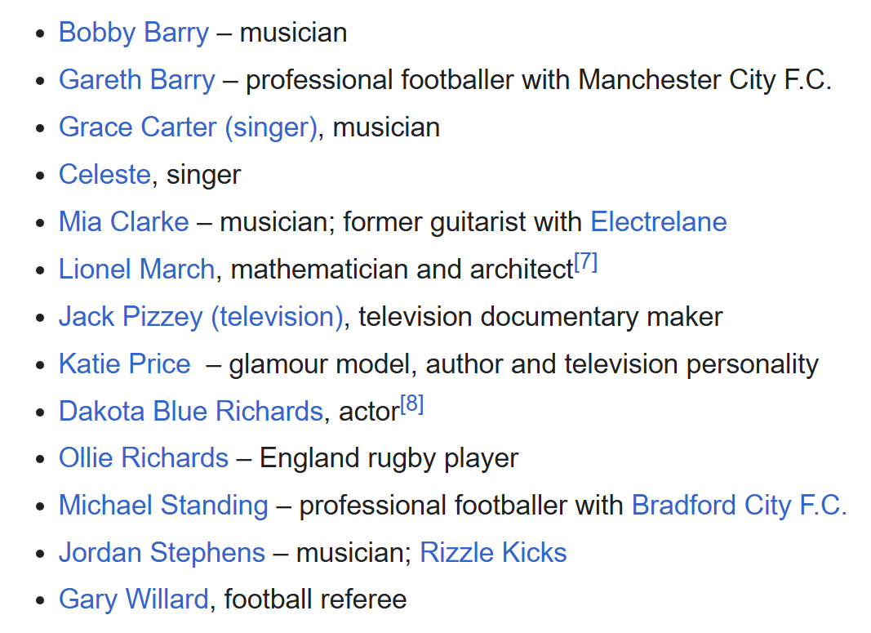
Task: Open the Rizzle Kicks link
Action: [x=493, y=553]
